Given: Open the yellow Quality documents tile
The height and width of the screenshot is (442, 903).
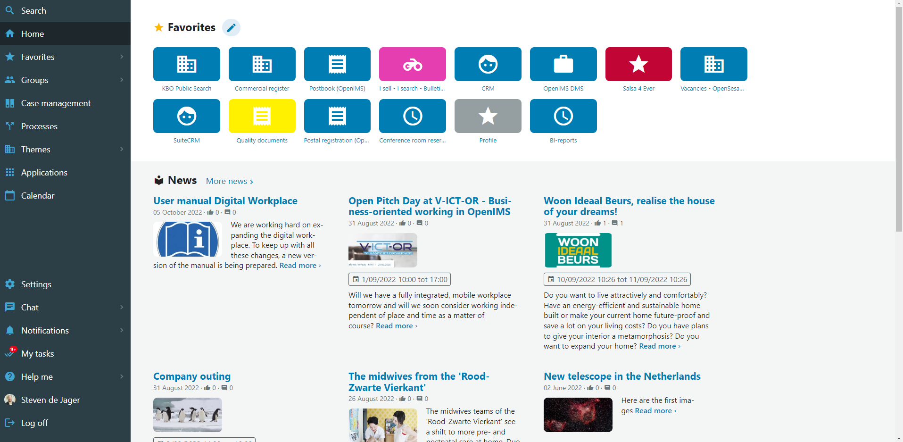Looking at the screenshot, I should [262, 116].
